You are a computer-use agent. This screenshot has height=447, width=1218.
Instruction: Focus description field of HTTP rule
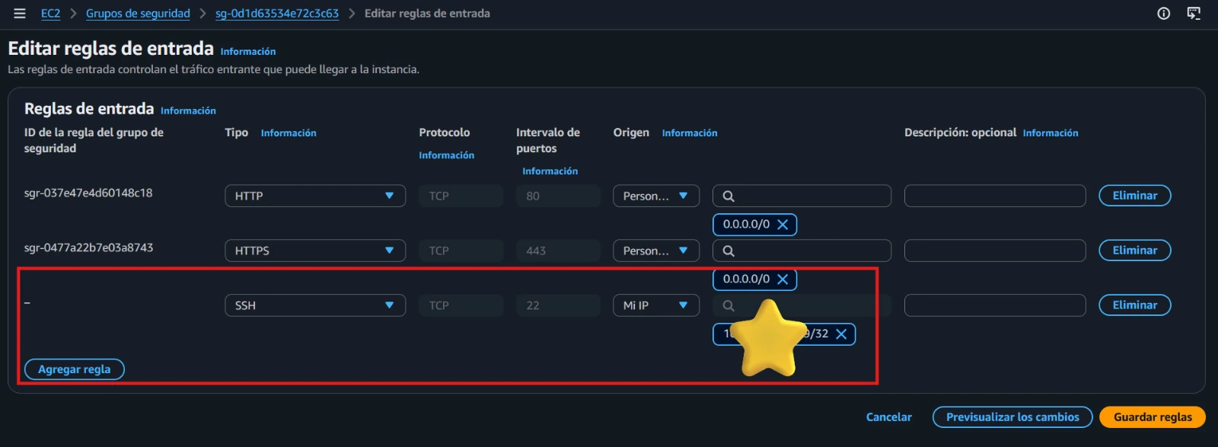pyautogui.click(x=995, y=196)
